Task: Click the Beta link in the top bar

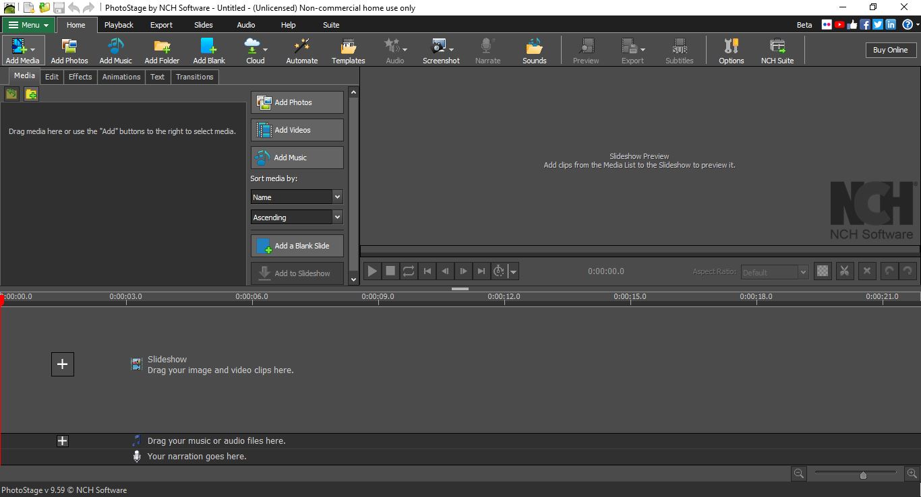Action: click(804, 25)
